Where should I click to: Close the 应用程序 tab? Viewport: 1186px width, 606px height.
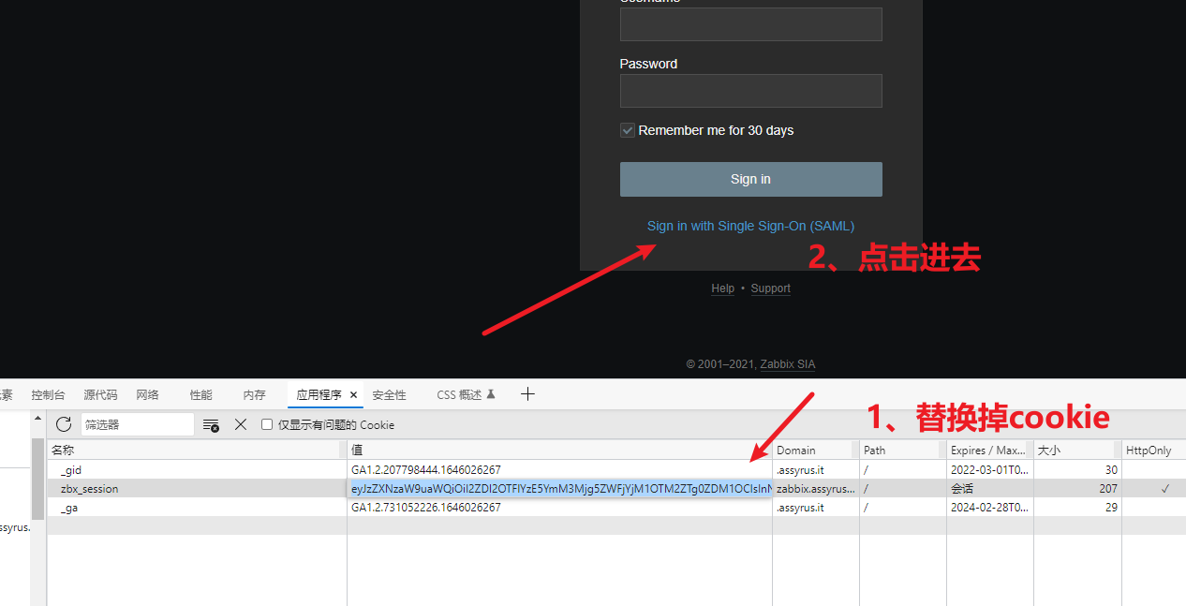tap(354, 395)
